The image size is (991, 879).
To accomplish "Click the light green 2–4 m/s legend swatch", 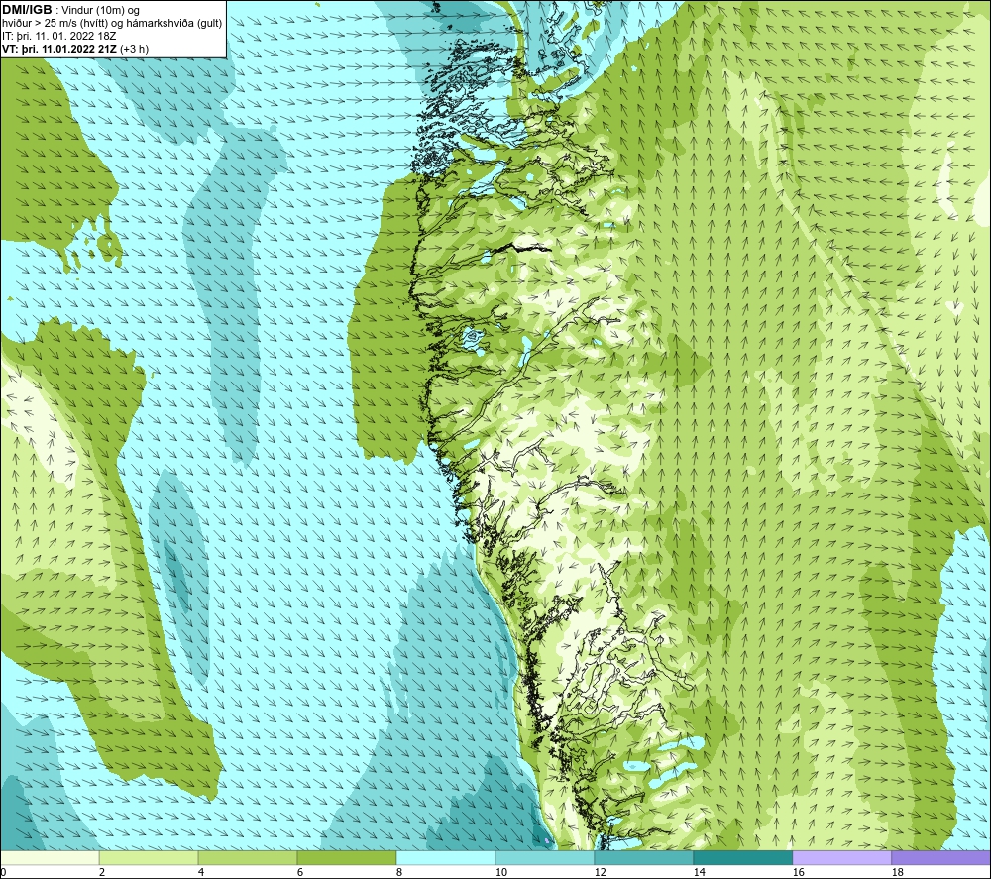I will (149, 857).
